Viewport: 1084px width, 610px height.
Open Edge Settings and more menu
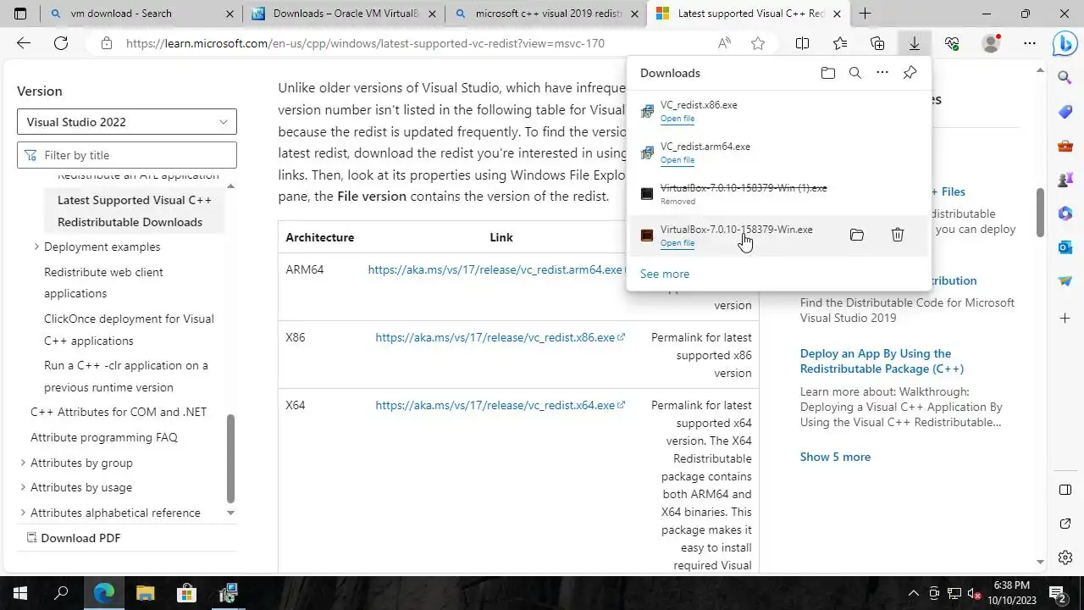(x=1030, y=43)
